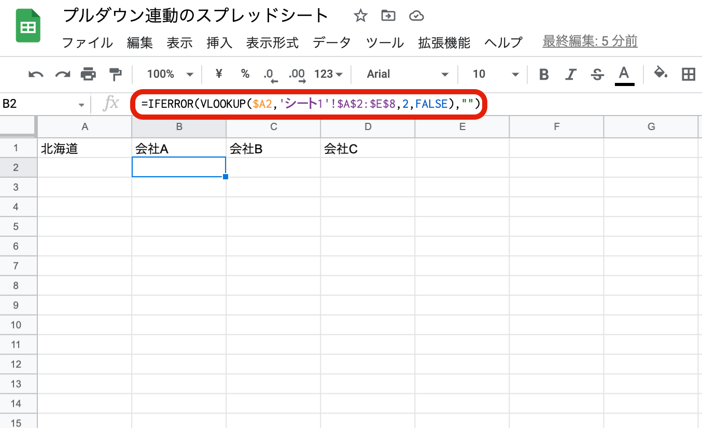
Task: Activate the paint format tool
Action: coord(115,74)
